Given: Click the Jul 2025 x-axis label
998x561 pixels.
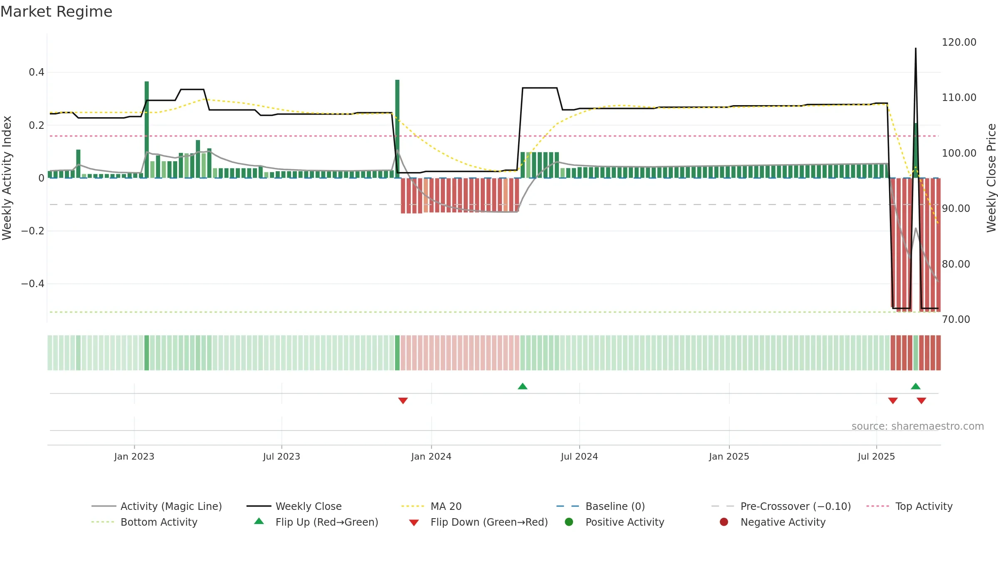Looking at the screenshot, I should 876,457.
